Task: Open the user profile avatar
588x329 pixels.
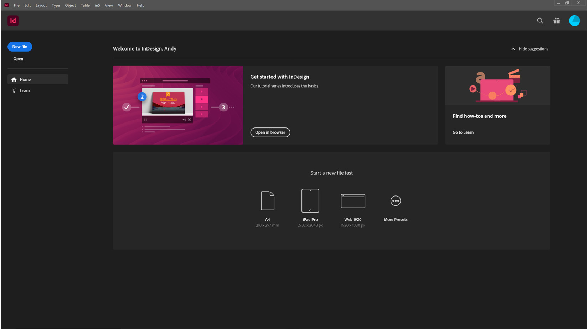Action: click(574, 21)
